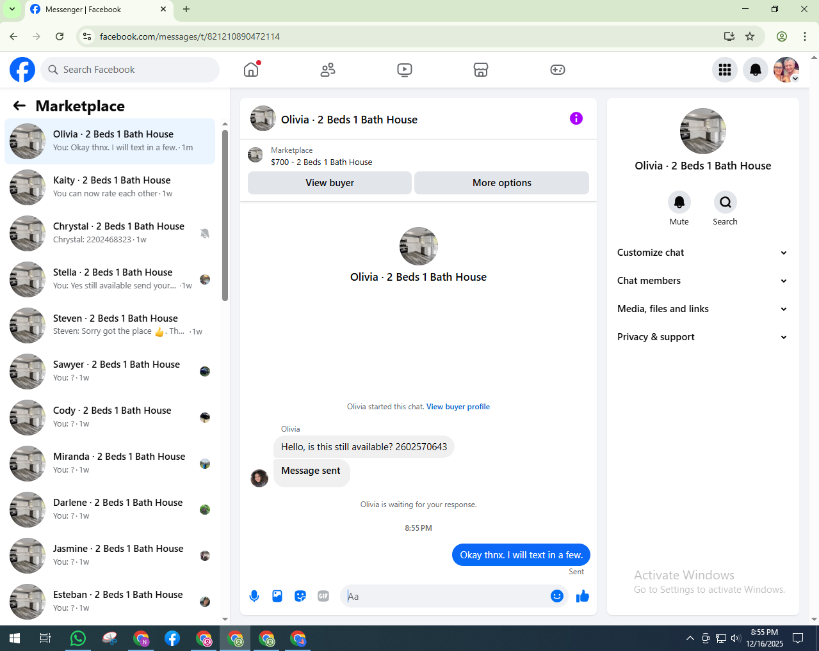Open Jasmine's conversation in the list
The image size is (819, 651).
click(110, 556)
